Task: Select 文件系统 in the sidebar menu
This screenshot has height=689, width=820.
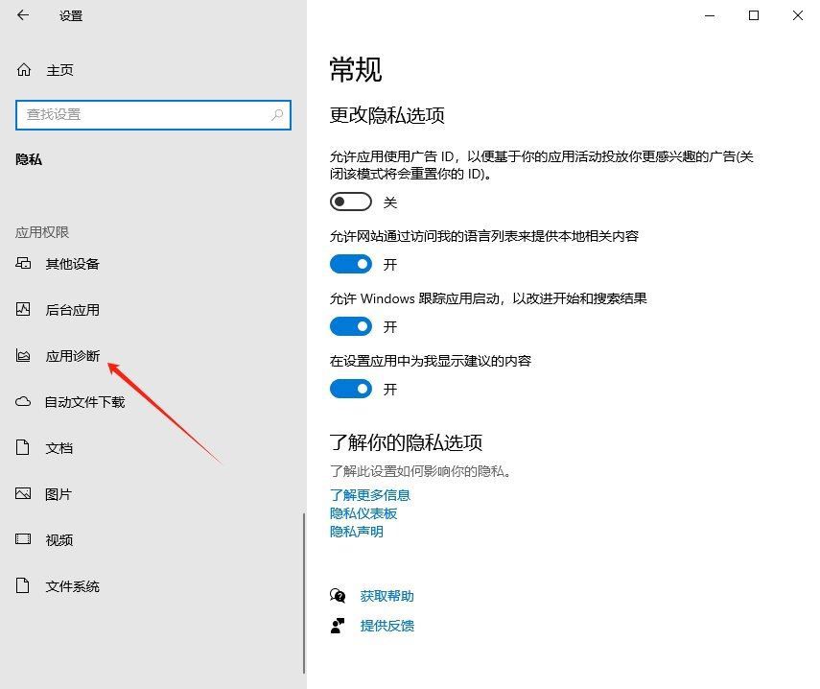Action: pos(73,585)
